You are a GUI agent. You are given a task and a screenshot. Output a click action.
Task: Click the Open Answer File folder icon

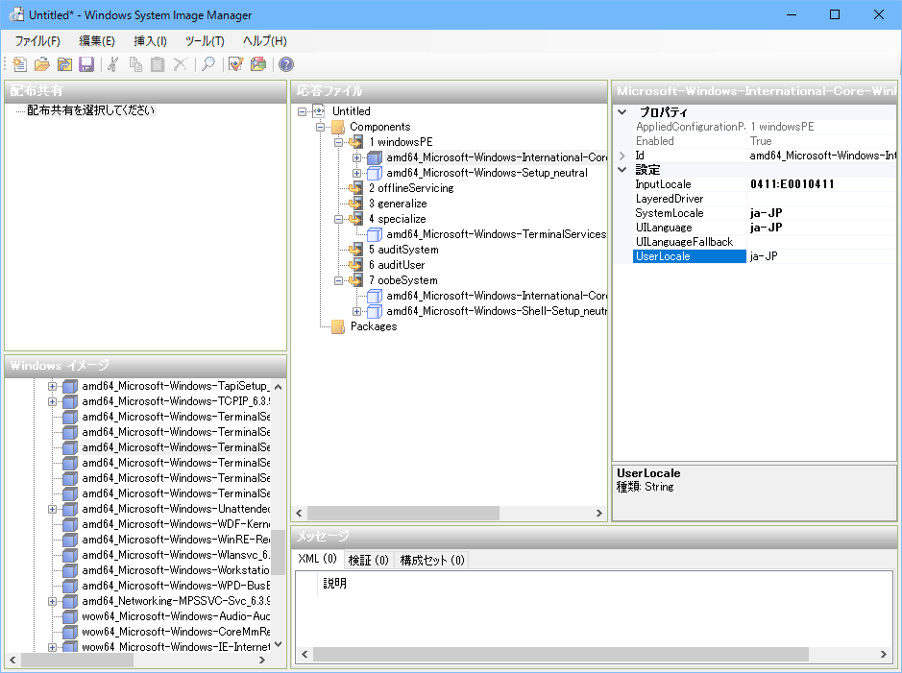[x=42, y=64]
